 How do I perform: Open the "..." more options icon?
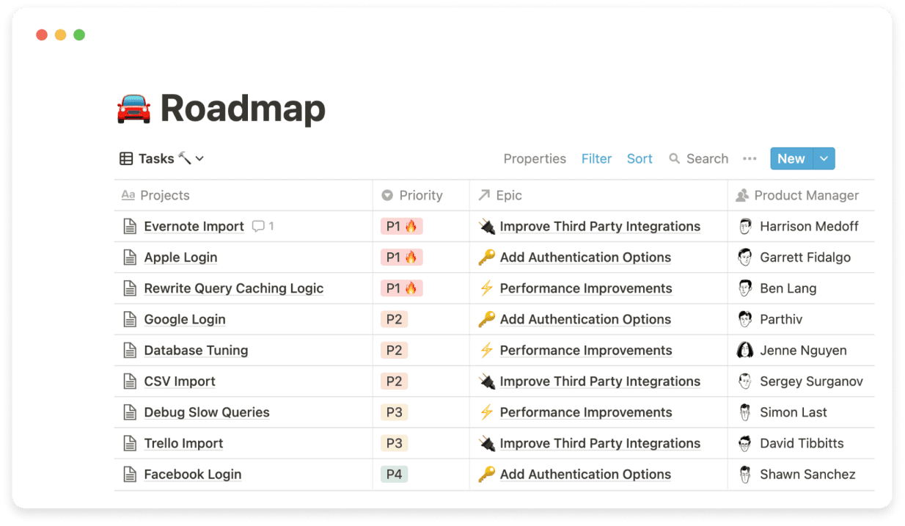[750, 158]
